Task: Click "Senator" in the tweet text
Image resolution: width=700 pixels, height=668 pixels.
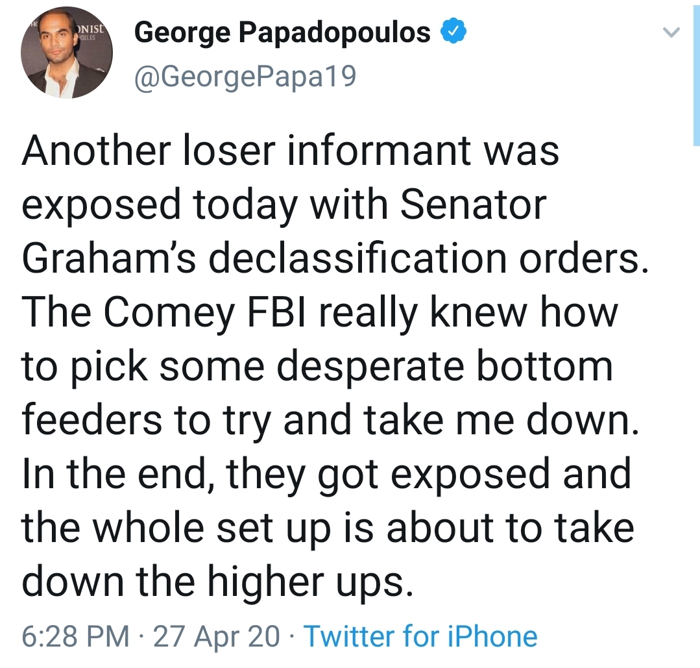Action: 474,204
